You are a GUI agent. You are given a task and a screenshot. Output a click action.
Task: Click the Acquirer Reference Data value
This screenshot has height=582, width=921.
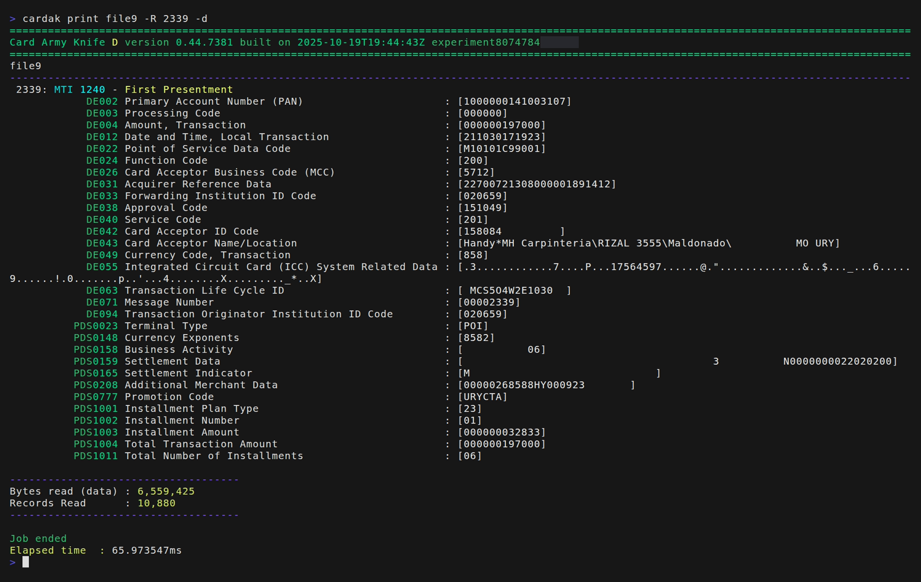click(537, 184)
